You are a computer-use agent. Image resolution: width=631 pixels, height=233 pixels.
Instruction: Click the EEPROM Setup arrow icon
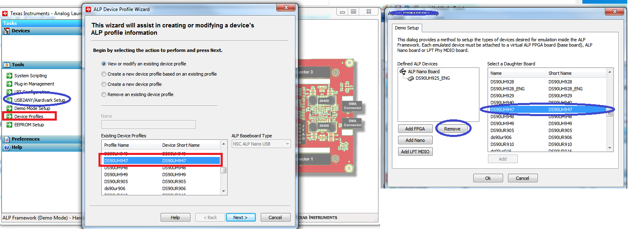9,125
